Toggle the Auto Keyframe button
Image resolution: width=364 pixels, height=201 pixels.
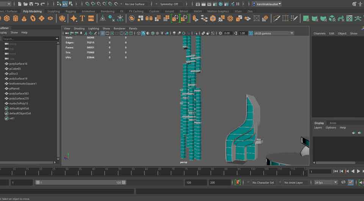(238, 182)
